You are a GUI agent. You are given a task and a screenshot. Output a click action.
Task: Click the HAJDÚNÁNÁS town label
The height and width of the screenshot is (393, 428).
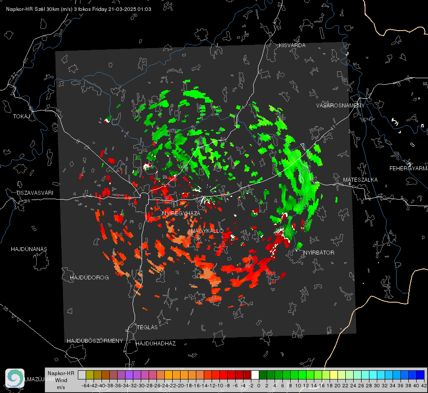tap(29, 249)
